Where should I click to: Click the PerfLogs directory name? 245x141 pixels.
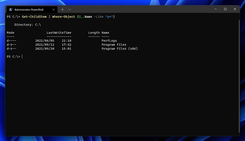(x=109, y=41)
